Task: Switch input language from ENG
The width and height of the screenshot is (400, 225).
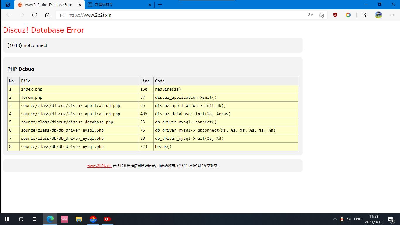Action: tap(358, 219)
